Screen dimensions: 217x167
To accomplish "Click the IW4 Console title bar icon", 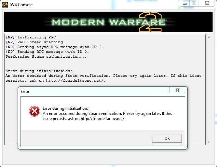I will [5, 5].
